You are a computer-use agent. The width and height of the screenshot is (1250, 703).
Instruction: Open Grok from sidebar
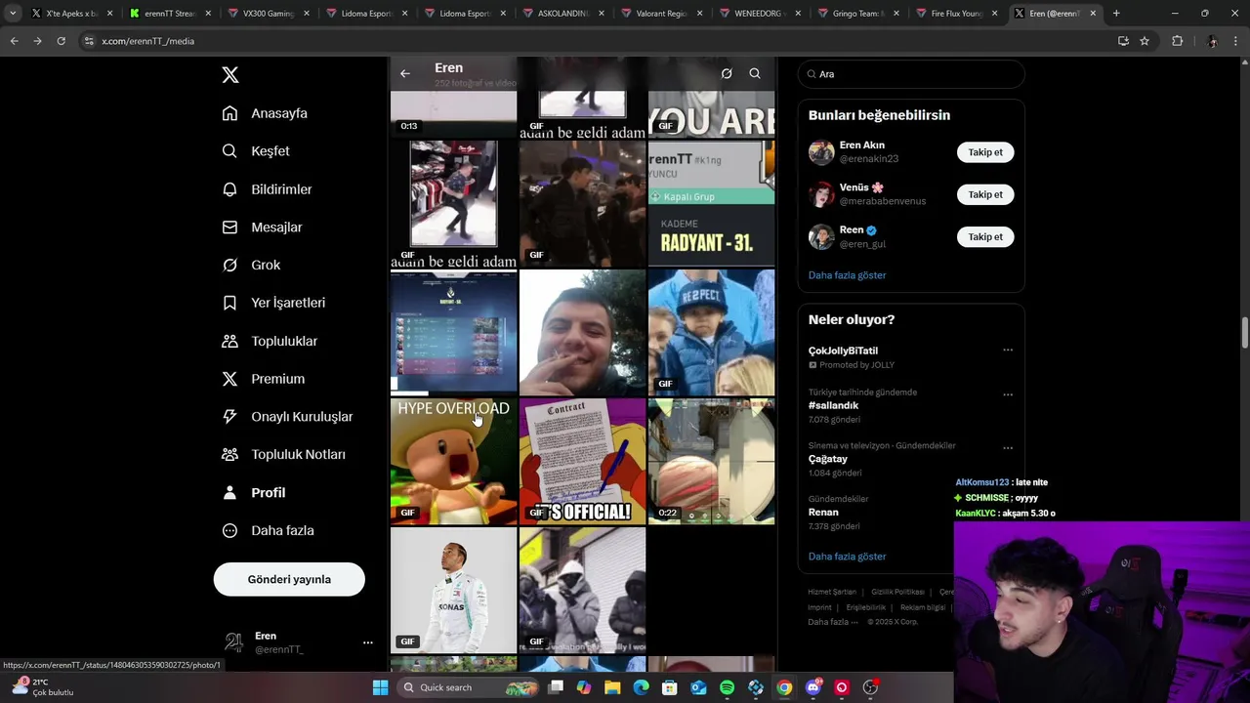tap(251, 266)
